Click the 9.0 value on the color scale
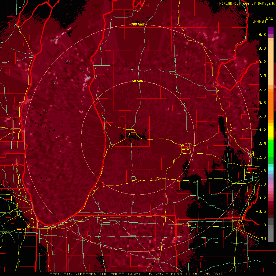276x276 pixels. pos(262,48)
